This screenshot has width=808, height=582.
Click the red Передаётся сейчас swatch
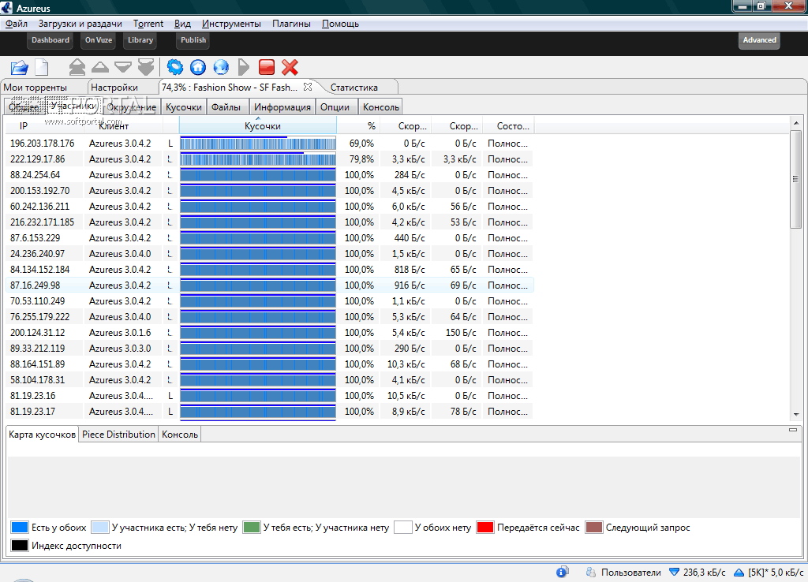coord(485,527)
